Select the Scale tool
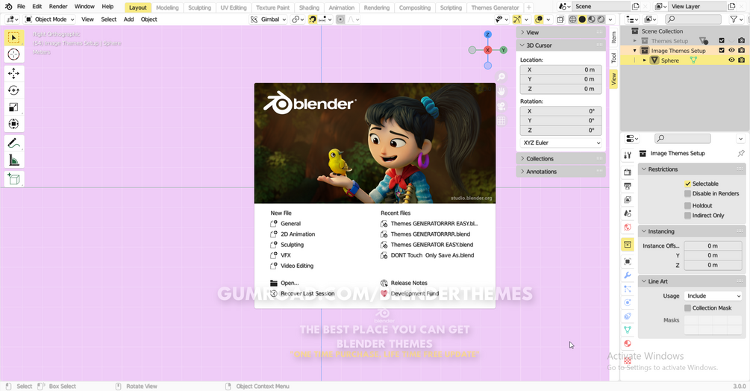750x391 pixels. pos(14,107)
